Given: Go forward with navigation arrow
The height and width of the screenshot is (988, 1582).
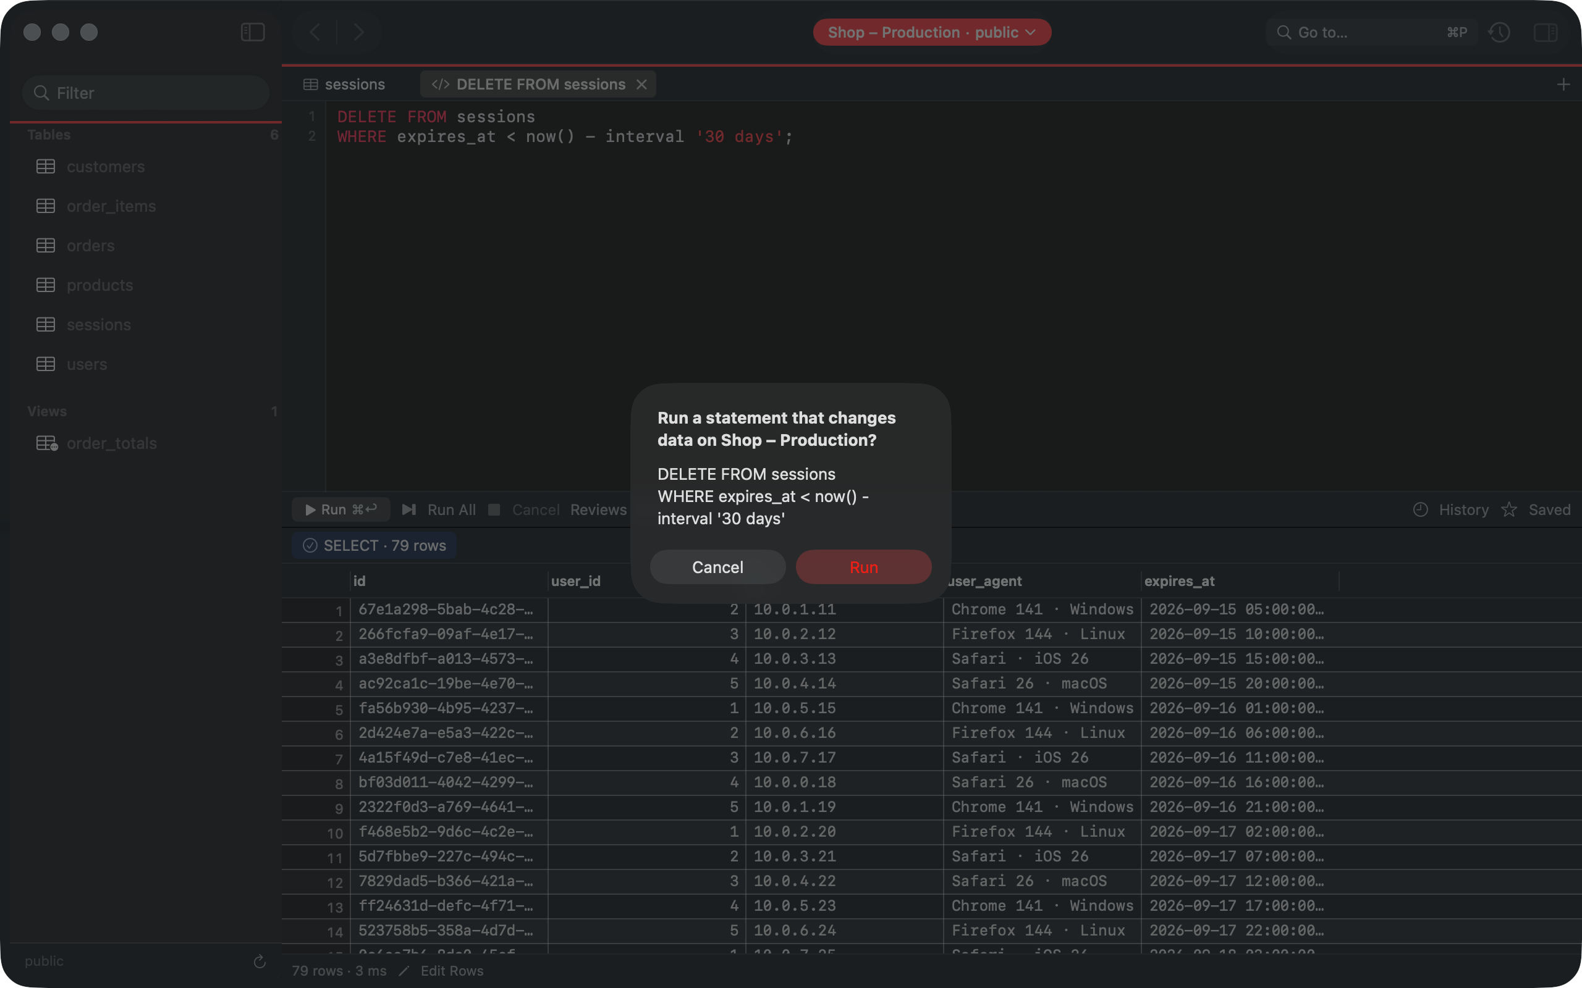Looking at the screenshot, I should pos(358,32).
